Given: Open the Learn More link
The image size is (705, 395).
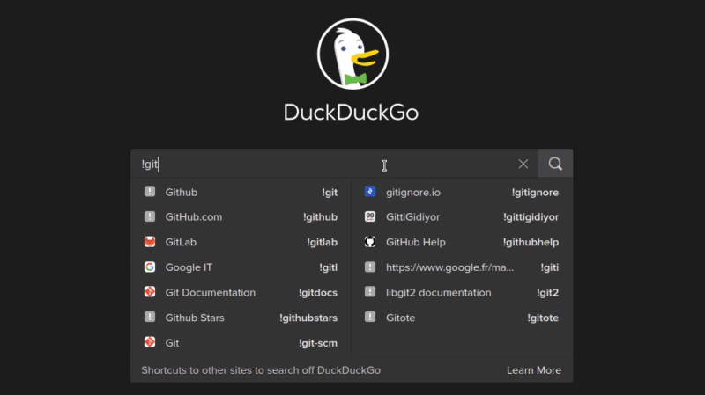Looking at the screenshot, I should pyautogui.click(x=533, y=370).
